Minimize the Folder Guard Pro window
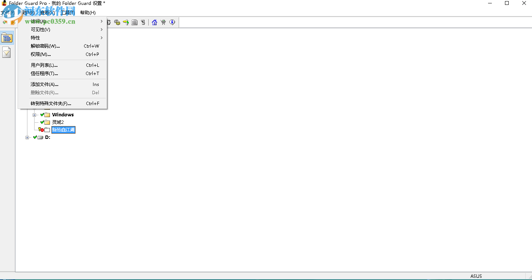Viewport: 532px width, 280px height. click(x=490, y=3)
